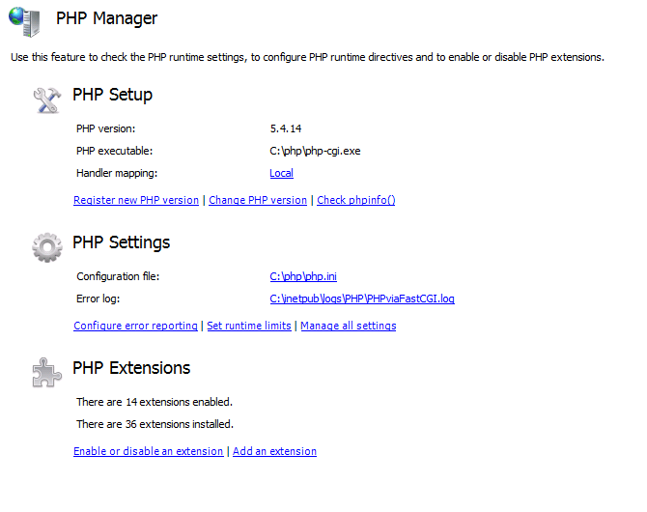Click the 36 extensions installed text
The width and height of the screenshot is (647, 512).
[x=155, y=424]
